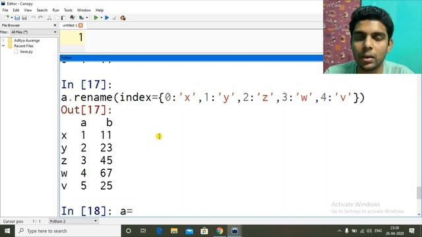Expand the Aditya Aurange folder
This screenshot has height=237, width=422.
click(x=3, y=40)
